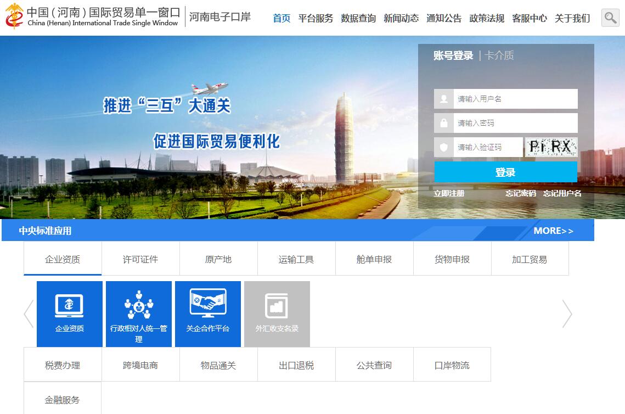Open the 数据查询 menu

358,18
